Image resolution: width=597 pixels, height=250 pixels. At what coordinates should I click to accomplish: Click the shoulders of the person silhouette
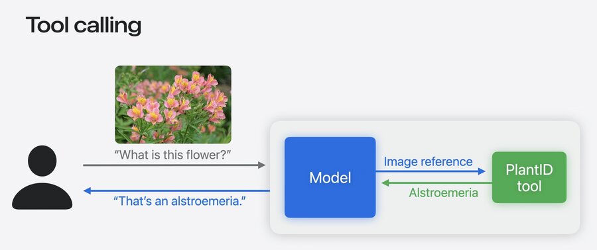(x=42, y=196)
